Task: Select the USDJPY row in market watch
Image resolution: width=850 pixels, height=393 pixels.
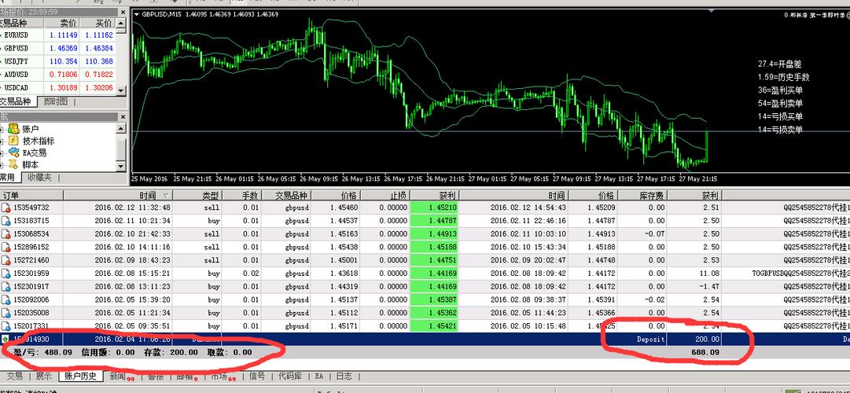Action: 58,61
